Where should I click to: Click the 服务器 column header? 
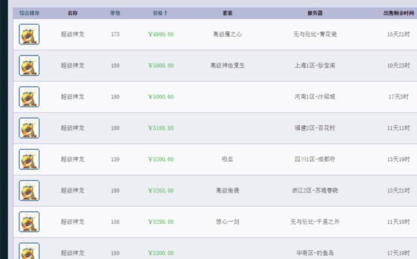pos(315,13)
